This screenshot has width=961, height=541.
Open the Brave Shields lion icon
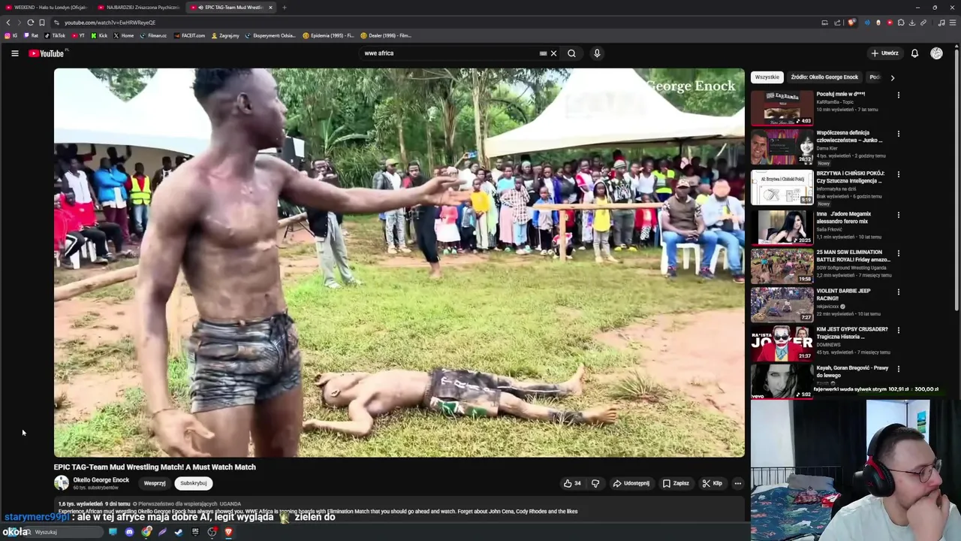pos(851,23)
